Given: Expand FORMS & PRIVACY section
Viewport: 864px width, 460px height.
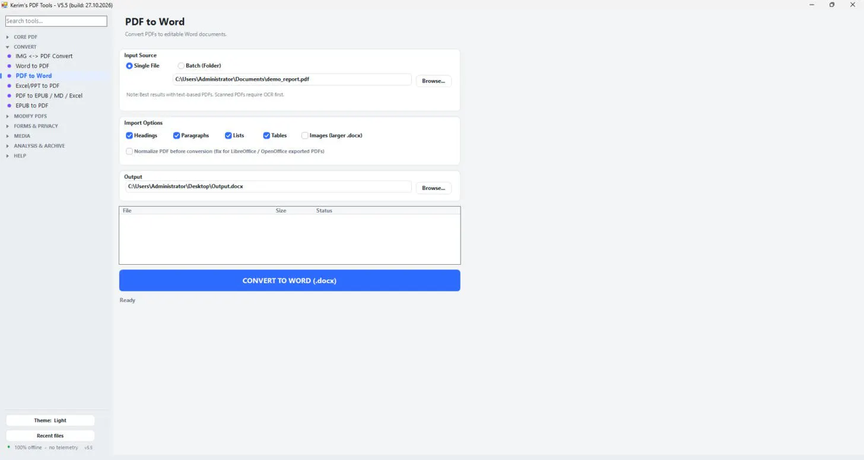Looking at the screenshot, I should pos(36,126).
